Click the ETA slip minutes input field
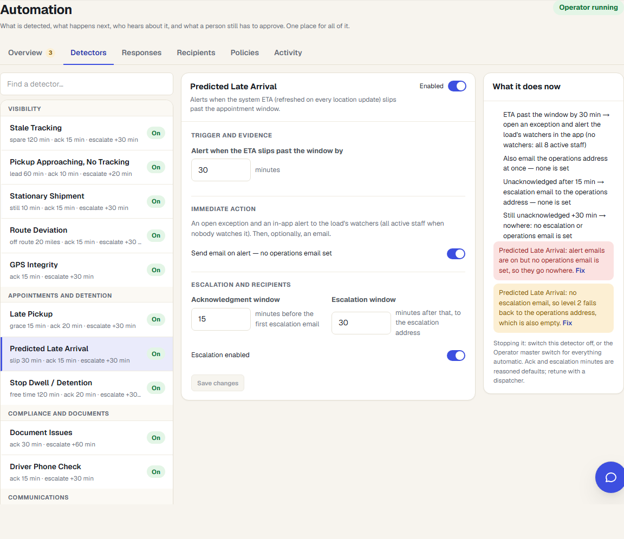 pos(221,170)
